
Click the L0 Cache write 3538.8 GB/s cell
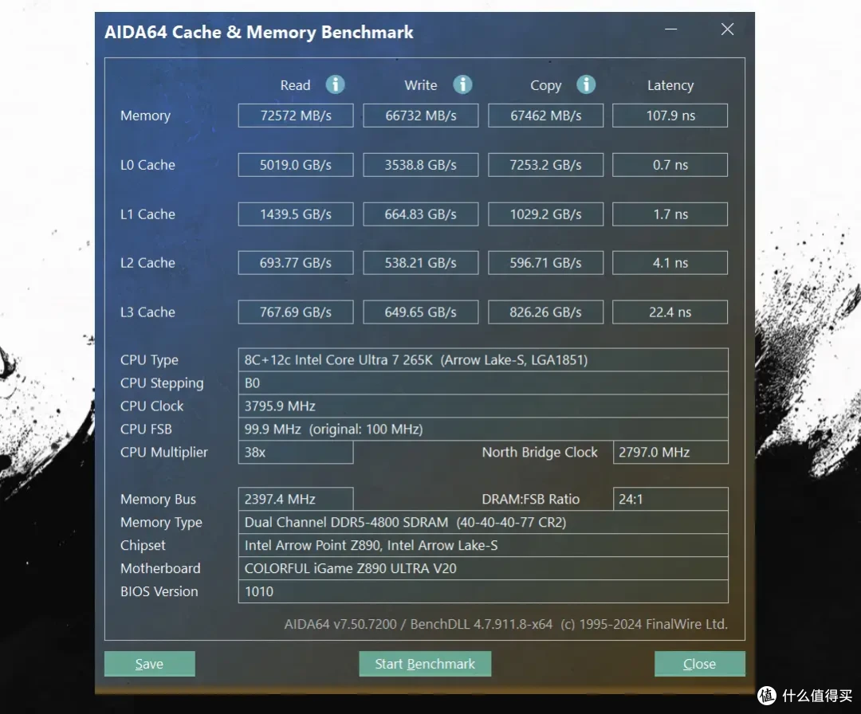pyautogui.click(x=421, y=165)
